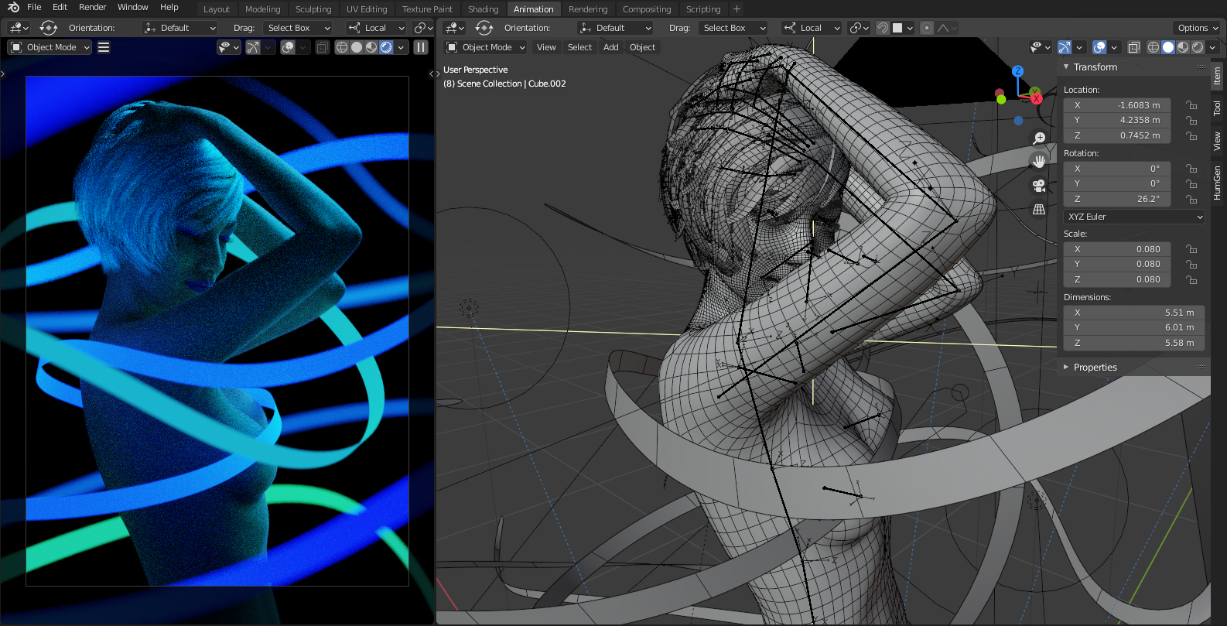Open Object Mode dropdown in right viewport
Viewport: 1227px width, 626px height.
tap(487, 47)
